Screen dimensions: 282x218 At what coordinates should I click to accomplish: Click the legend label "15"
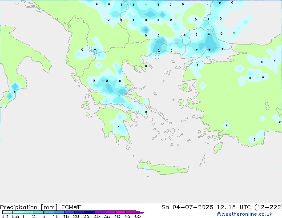[66, 216]
